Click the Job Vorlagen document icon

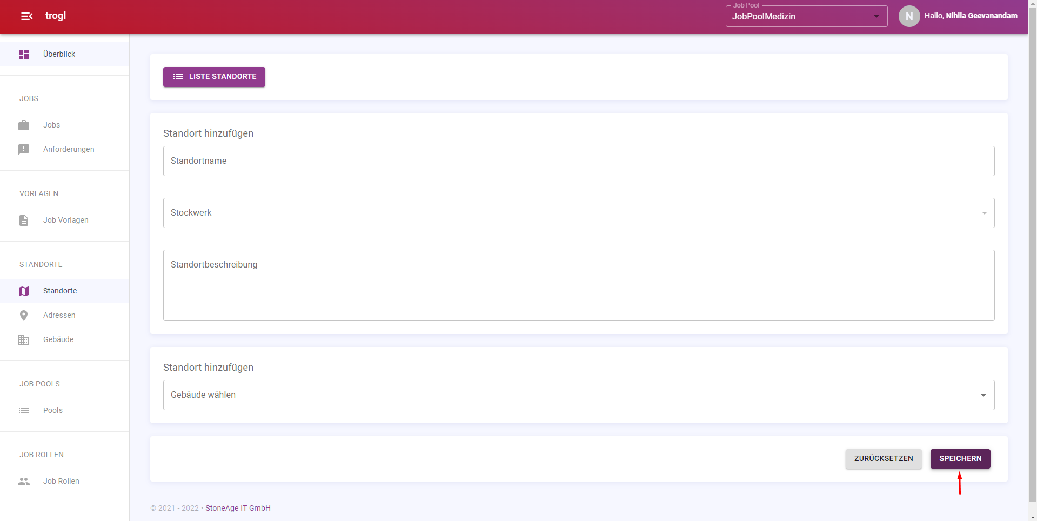(24, 221)
